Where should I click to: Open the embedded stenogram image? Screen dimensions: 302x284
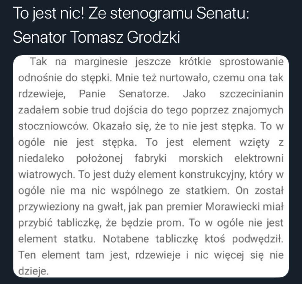coord(151,166)
